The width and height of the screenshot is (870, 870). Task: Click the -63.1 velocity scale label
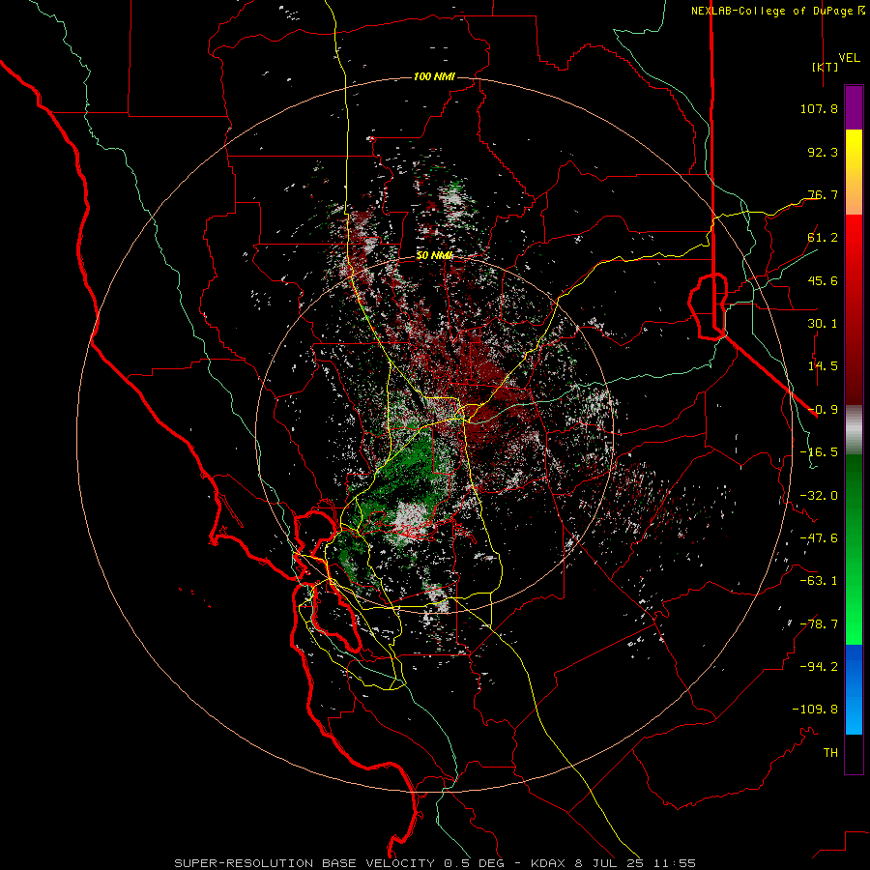[x=819, y=581]
